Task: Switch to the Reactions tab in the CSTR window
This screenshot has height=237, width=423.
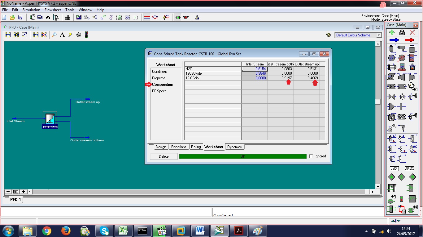Action: (x=179, y=147)
